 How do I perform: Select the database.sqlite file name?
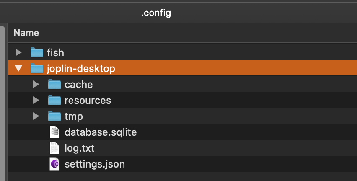tap(101, 132)
